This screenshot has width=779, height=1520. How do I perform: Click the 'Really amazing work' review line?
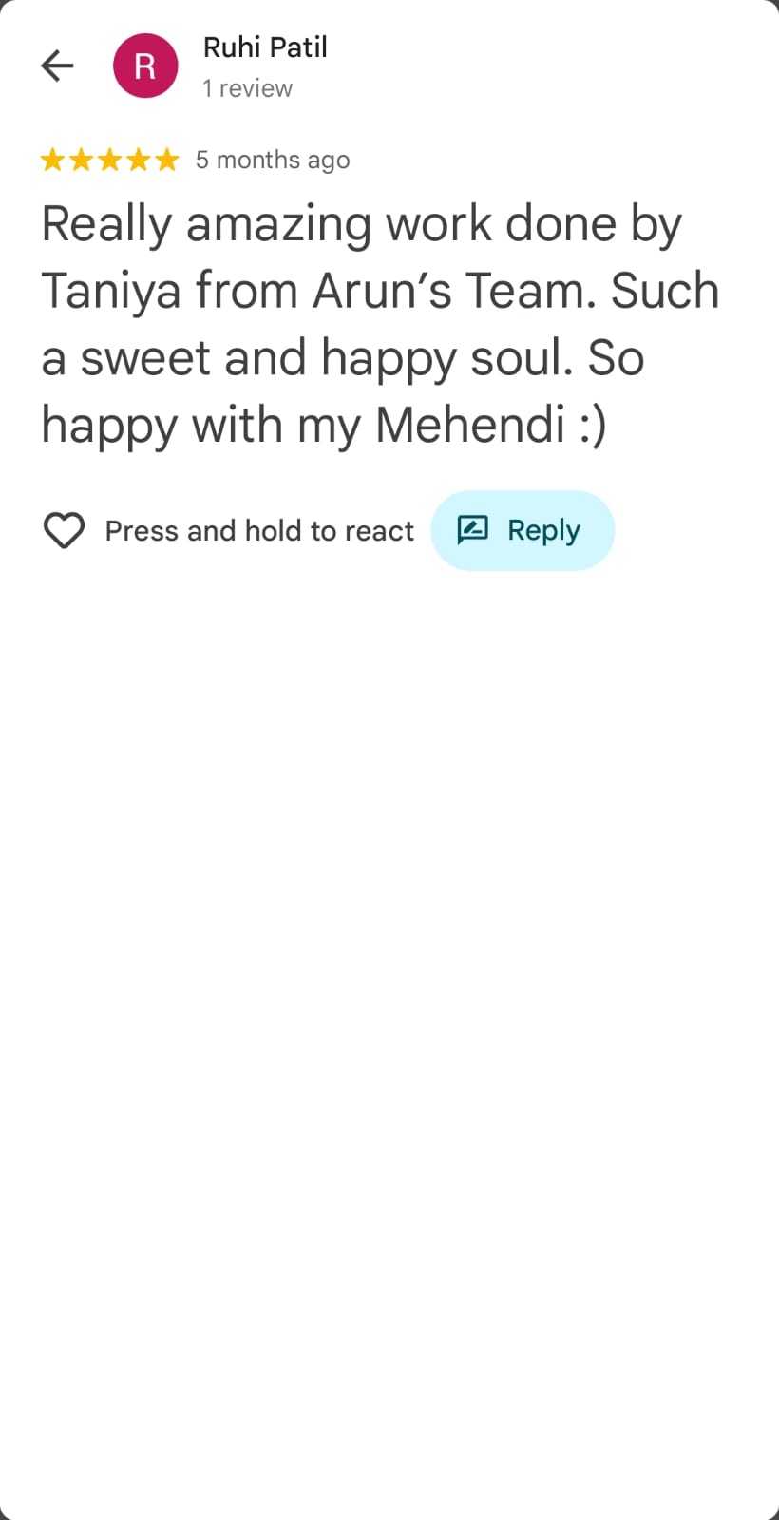(x=361, y=225)
